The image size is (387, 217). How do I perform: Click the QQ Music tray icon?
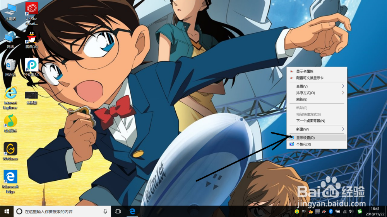(x=297, y=211)
